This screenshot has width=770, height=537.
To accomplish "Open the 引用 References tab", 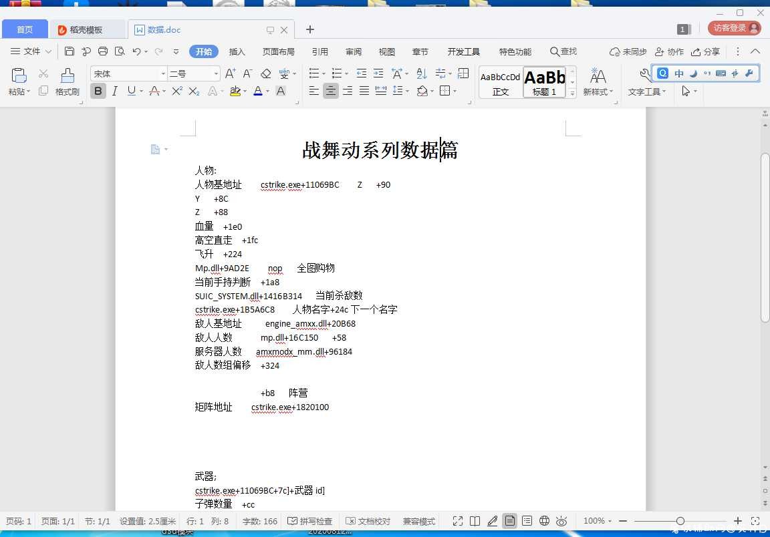I will coord(320,51).
